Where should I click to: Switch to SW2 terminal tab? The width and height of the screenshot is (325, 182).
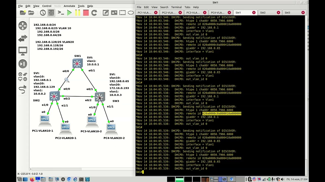(x=263, y=13)
